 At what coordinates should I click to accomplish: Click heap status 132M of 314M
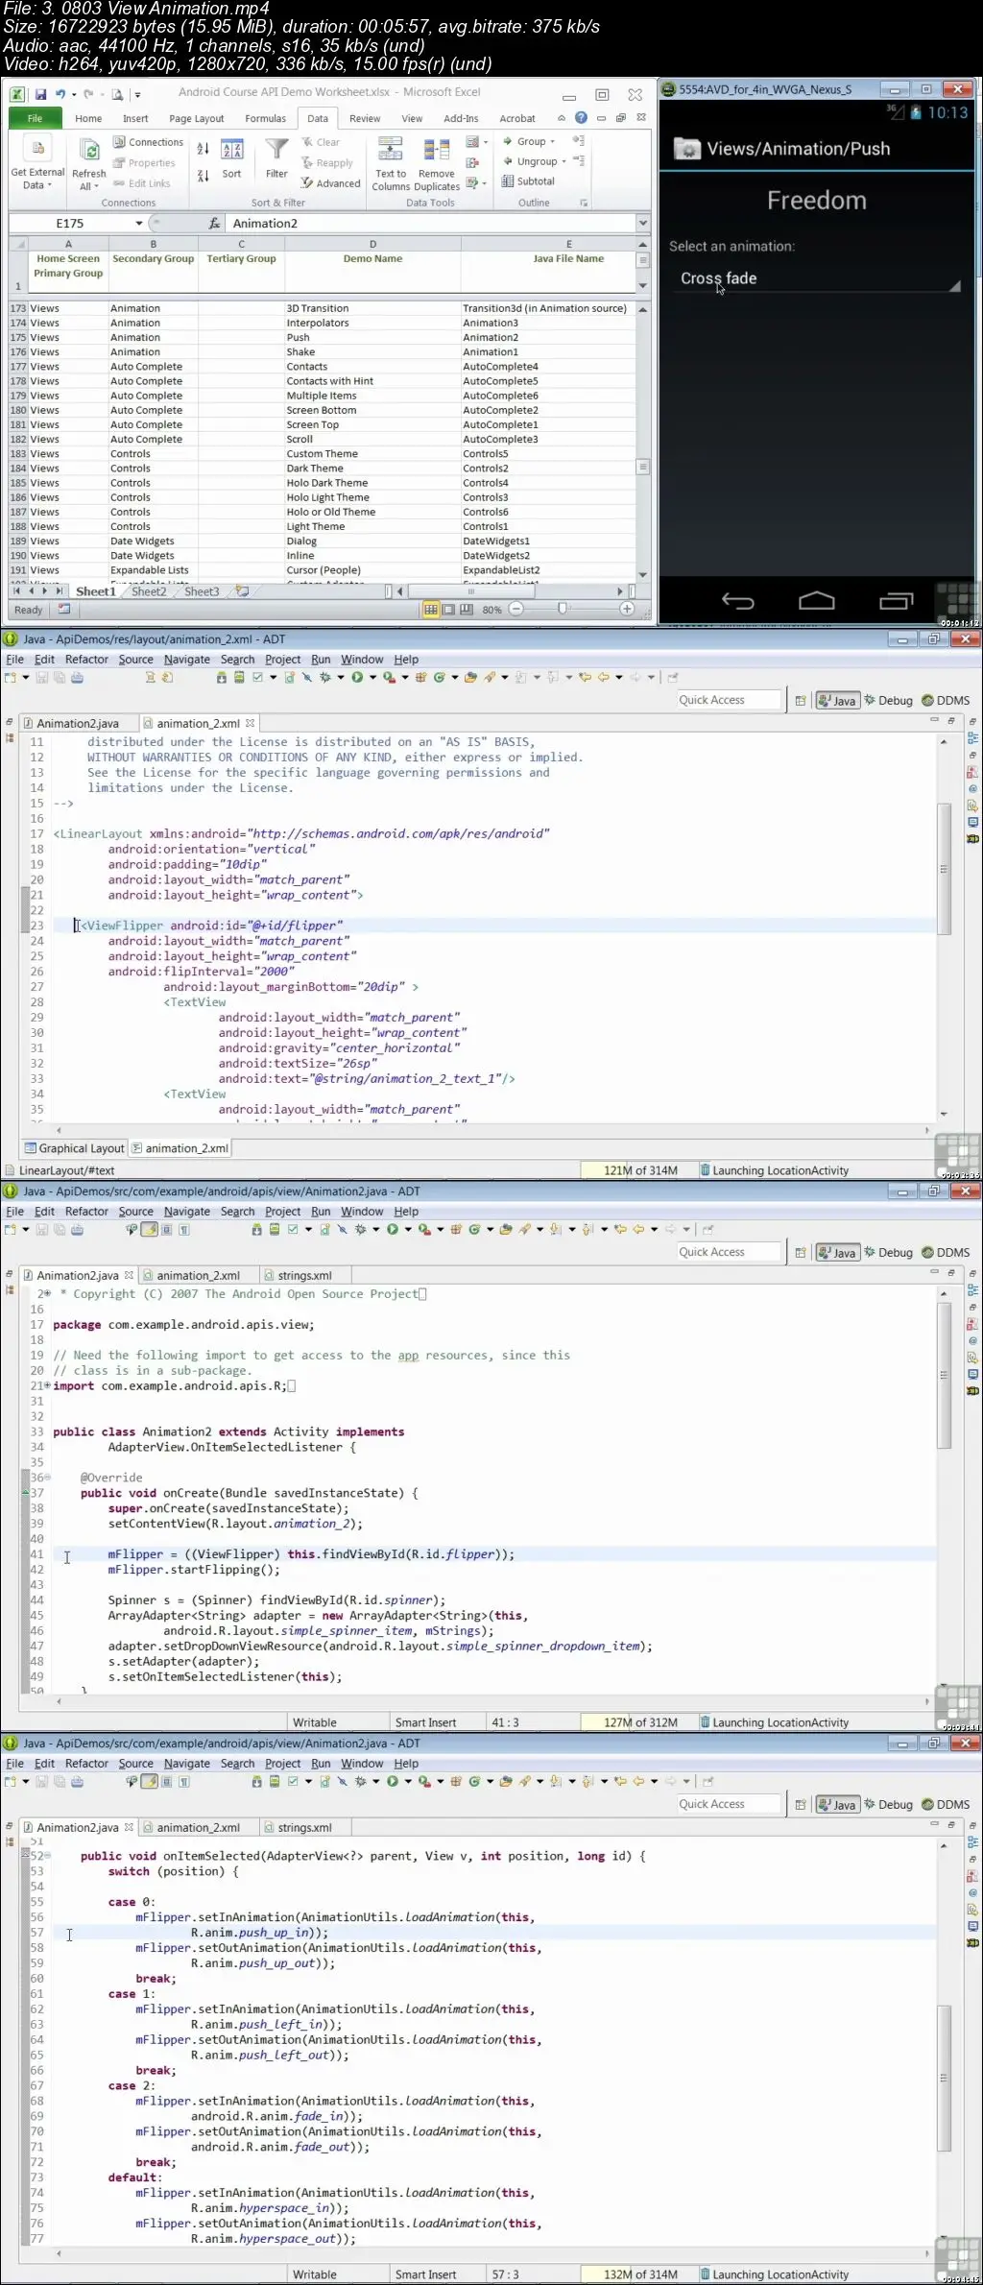[640, 2274]
